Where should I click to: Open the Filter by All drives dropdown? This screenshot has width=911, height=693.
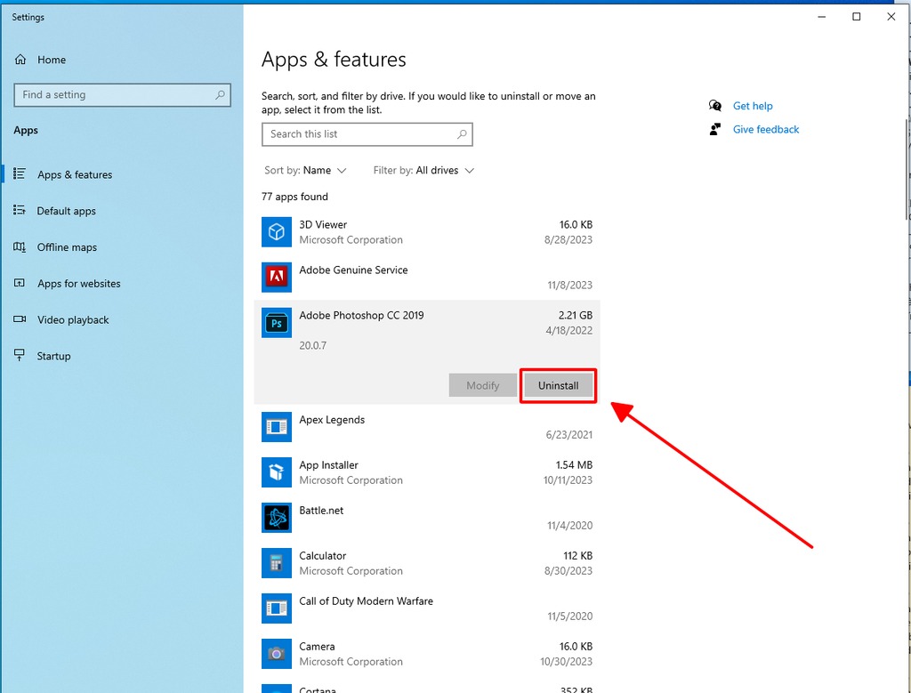(x=424, y=170)
